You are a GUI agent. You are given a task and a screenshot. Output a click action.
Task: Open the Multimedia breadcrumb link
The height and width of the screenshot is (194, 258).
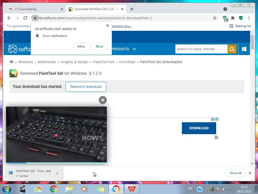tap(47, 62)
